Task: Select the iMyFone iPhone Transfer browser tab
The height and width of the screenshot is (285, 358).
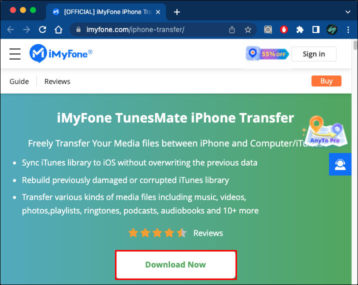Action: (x=106, y=12)
